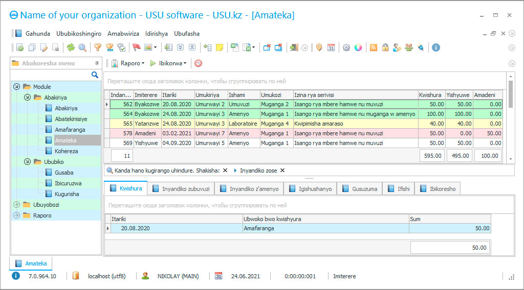Click the padlock icon in toolbar
Image resolution: width=524 pixels, height=290 pixels.
385,47
